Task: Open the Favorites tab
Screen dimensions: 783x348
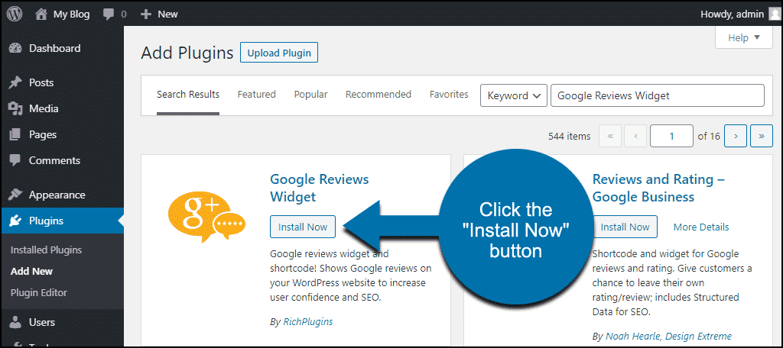Action: [x=449, y=94]
